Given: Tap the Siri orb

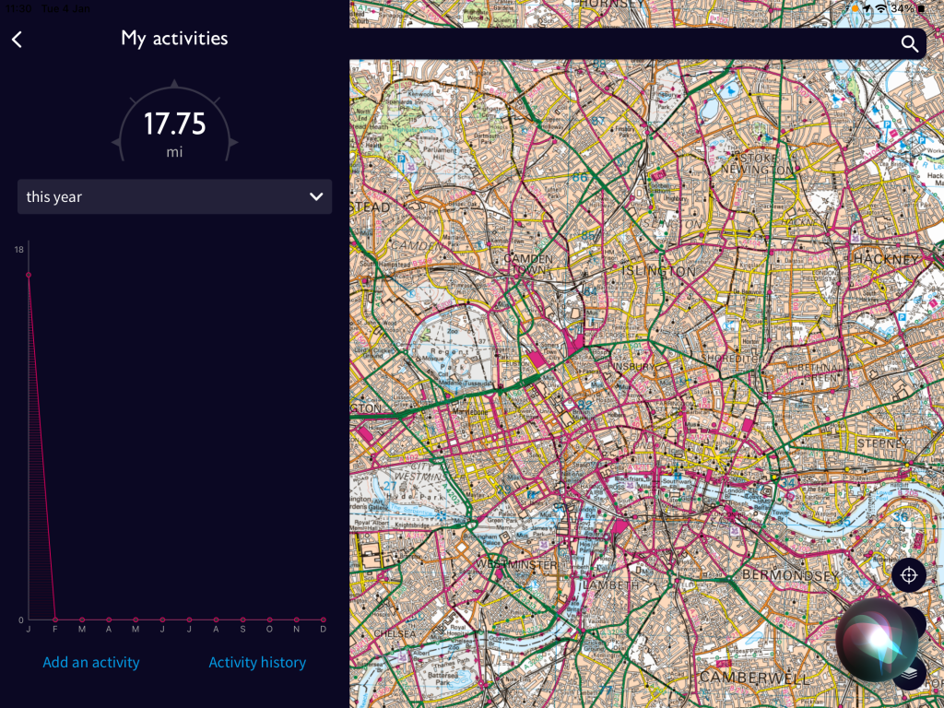Looking at the screenshot, I should point(876,638).
